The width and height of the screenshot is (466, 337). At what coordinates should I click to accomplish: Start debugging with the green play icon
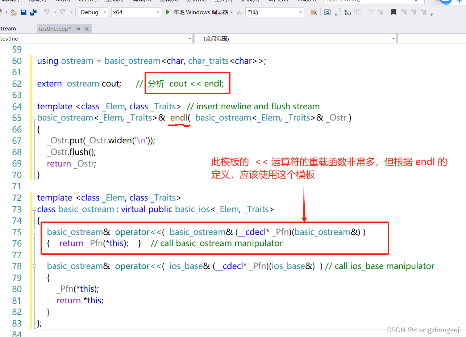pyautogui.click(x=168, y=12)
